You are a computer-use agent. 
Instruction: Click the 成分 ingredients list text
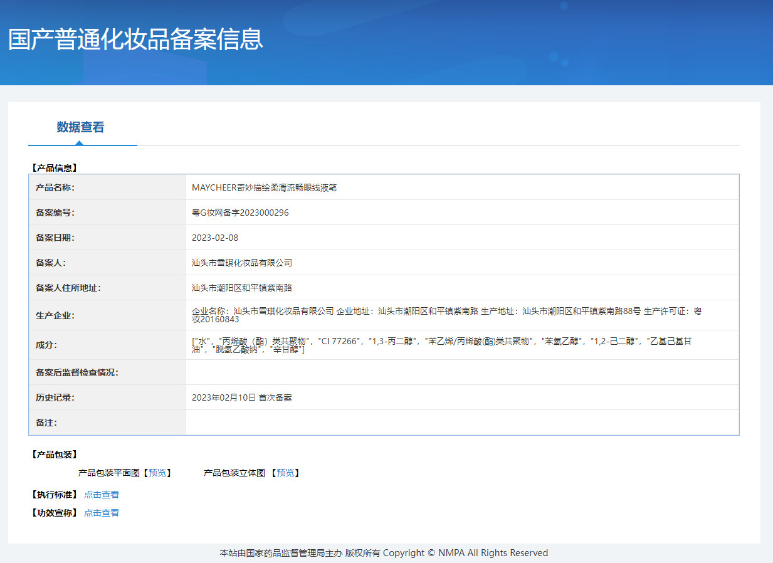point(442,345)
